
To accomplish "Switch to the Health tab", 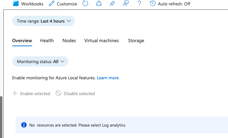I will (x=47, y=40).
